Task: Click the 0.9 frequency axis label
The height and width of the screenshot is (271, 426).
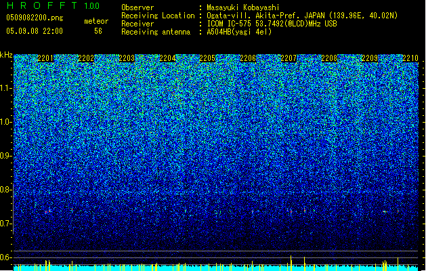Action: pos(5,156)
